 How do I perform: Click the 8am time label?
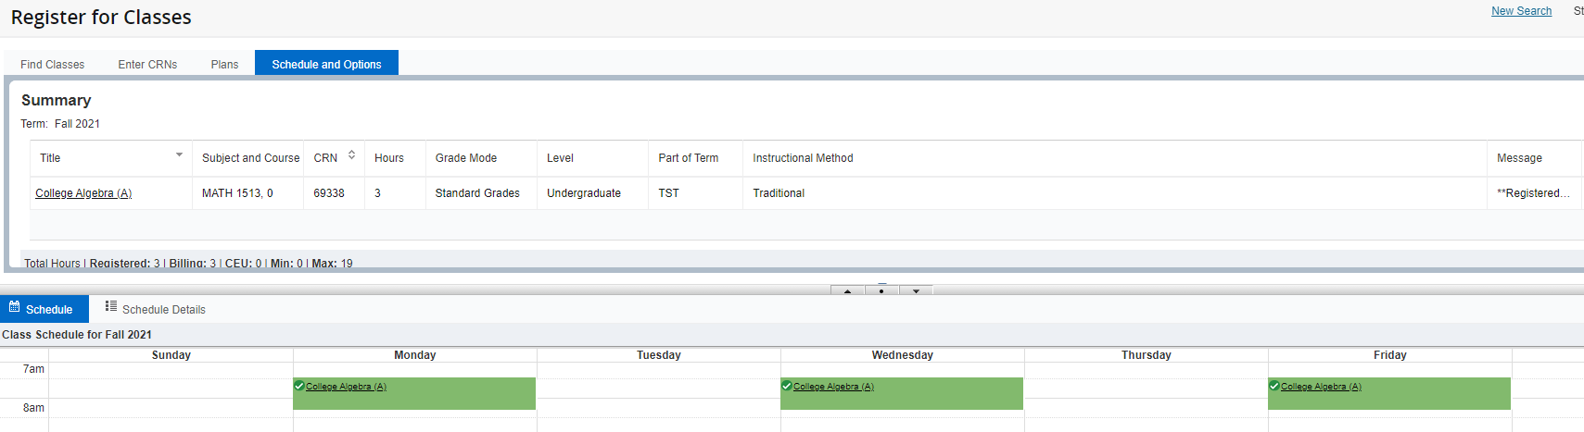pos(33,408)
